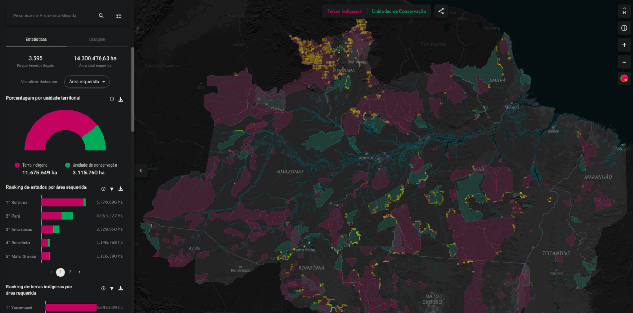
Task: Go to page 2 of state ranking
Action: coord(70,272)
